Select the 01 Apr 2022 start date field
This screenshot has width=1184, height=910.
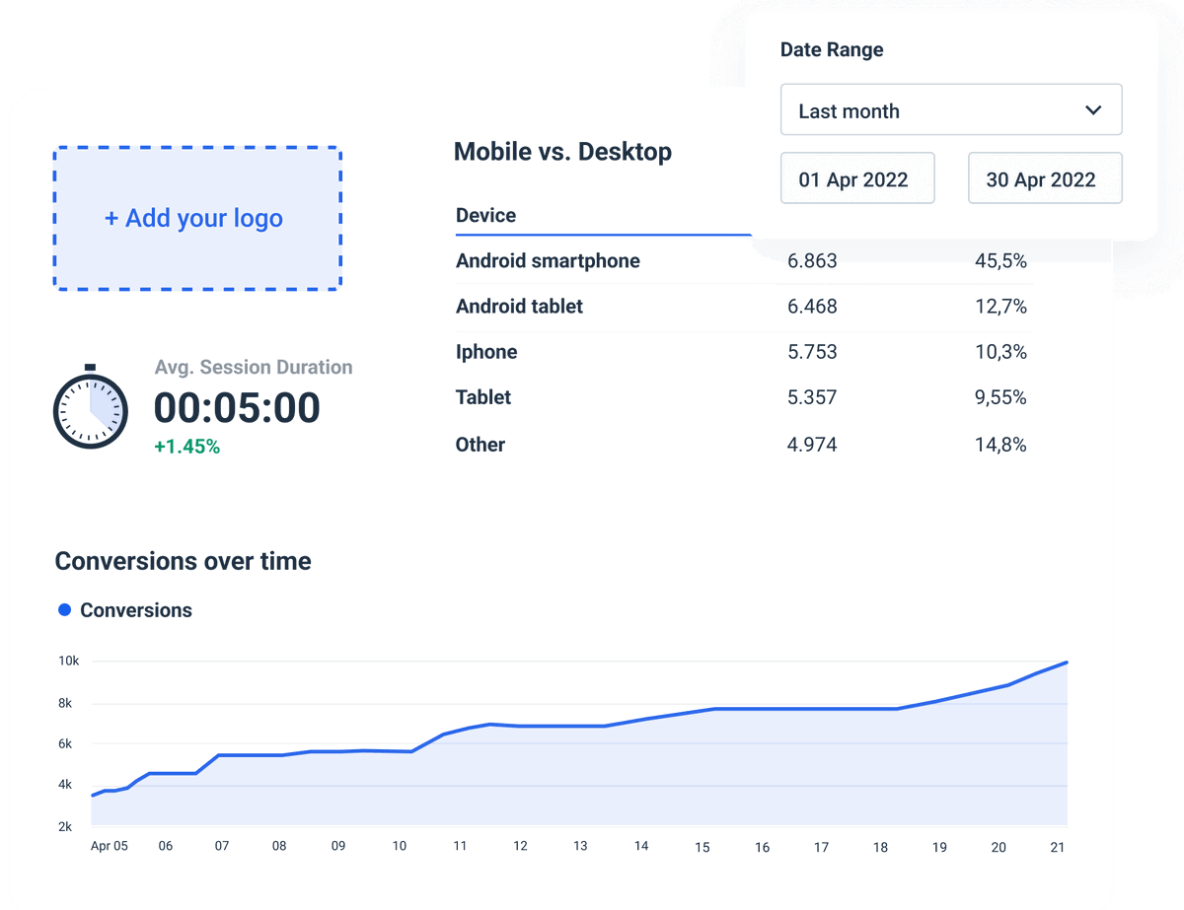tap(856, 177)
